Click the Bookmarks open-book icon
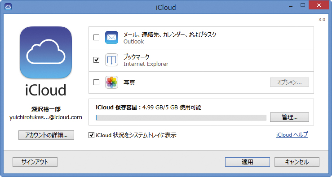Viewport: 332px width, 177px height. [111, 60]
